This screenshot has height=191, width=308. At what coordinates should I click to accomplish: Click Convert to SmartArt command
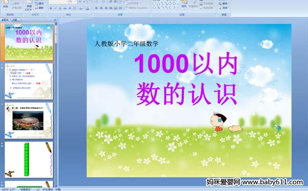137,8
